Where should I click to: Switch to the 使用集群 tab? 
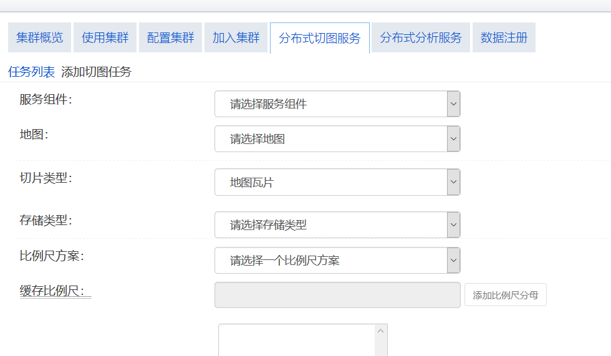(x=105, y=37)
